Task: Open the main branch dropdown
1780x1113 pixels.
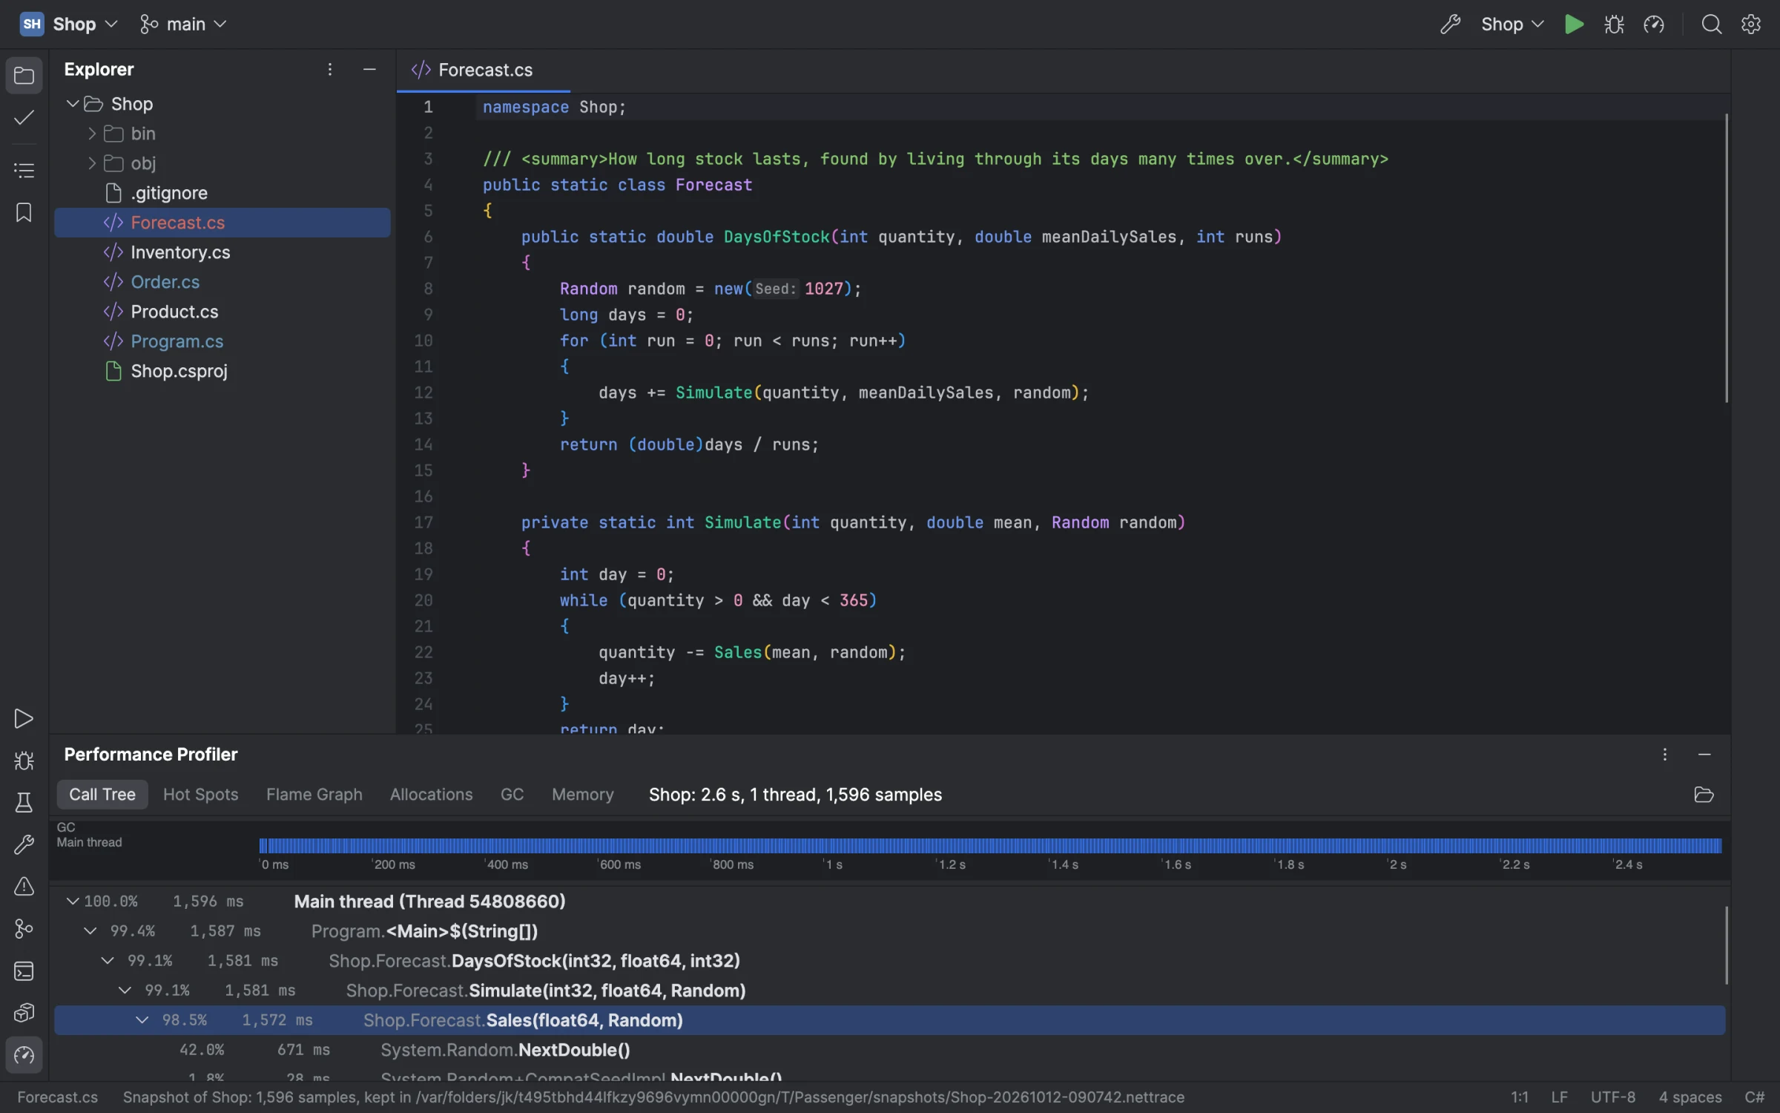Action: click(182, 24)
